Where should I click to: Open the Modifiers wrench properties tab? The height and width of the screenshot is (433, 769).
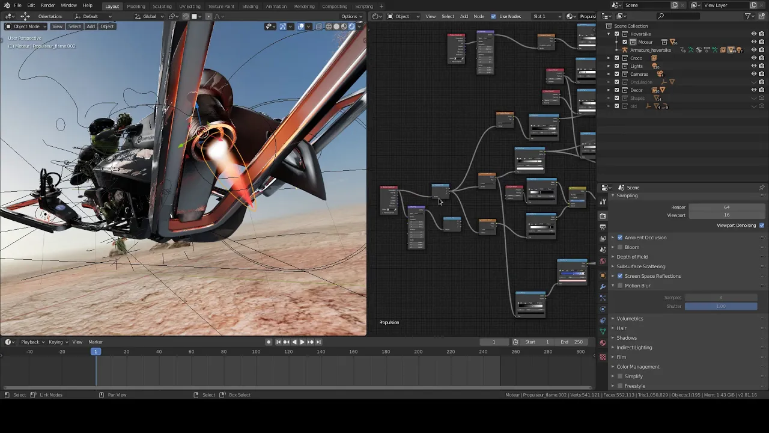click(x=603, y=287)
